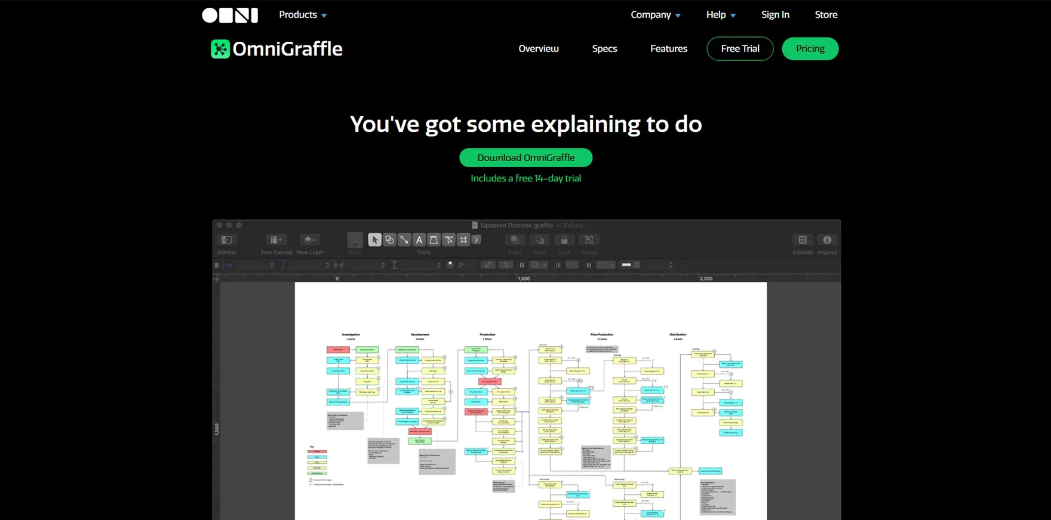Open the Inspect info icon
This screenshot has height=520, width=1051.
(x=827, y=240)
